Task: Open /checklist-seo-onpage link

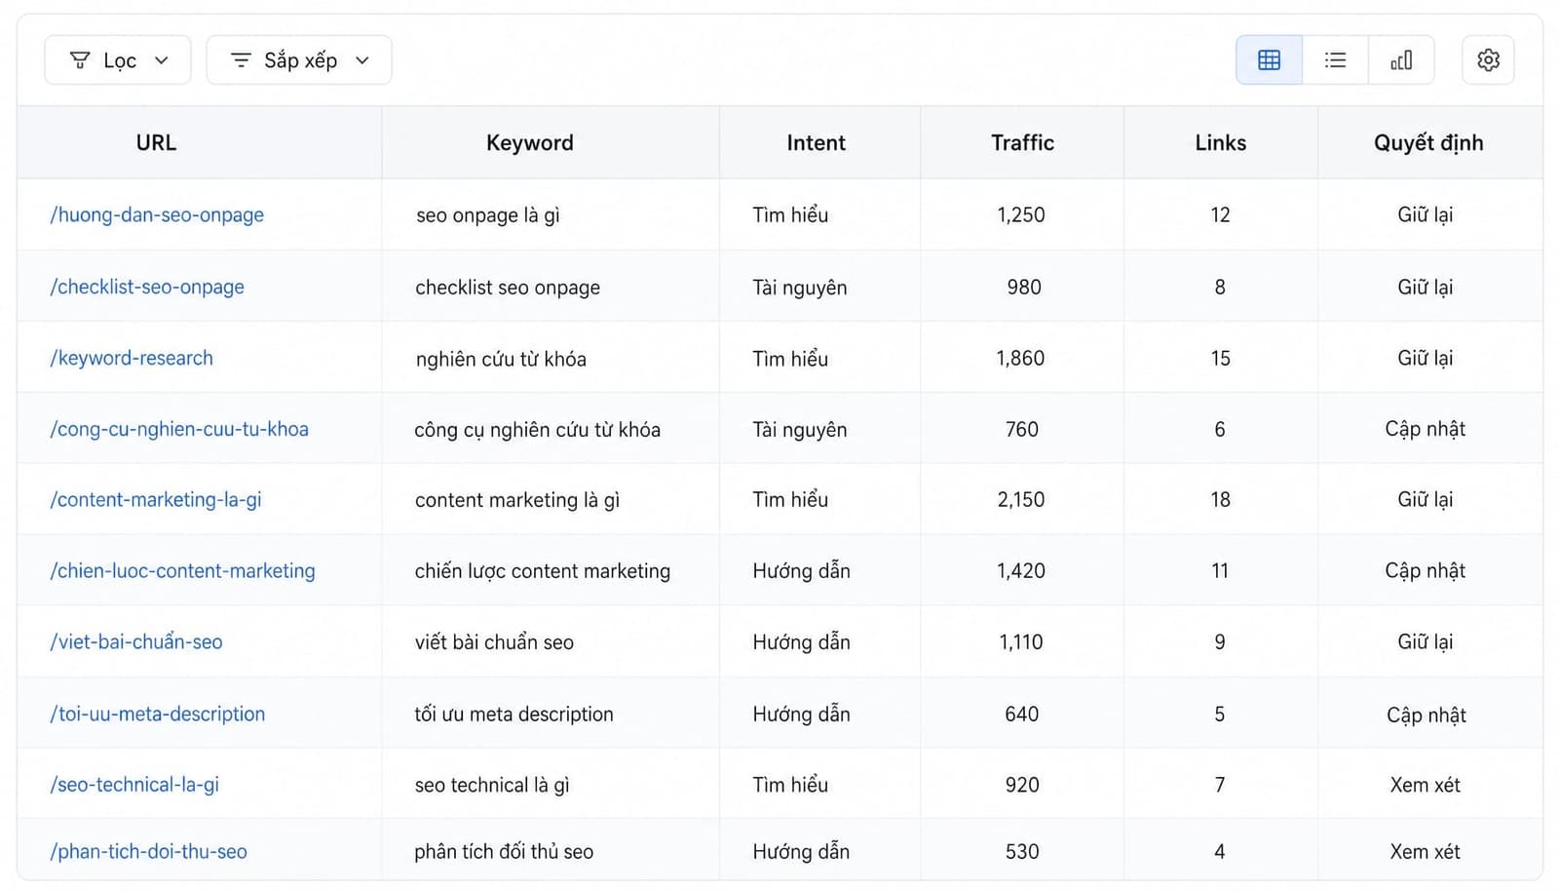Action: (147, 287)
